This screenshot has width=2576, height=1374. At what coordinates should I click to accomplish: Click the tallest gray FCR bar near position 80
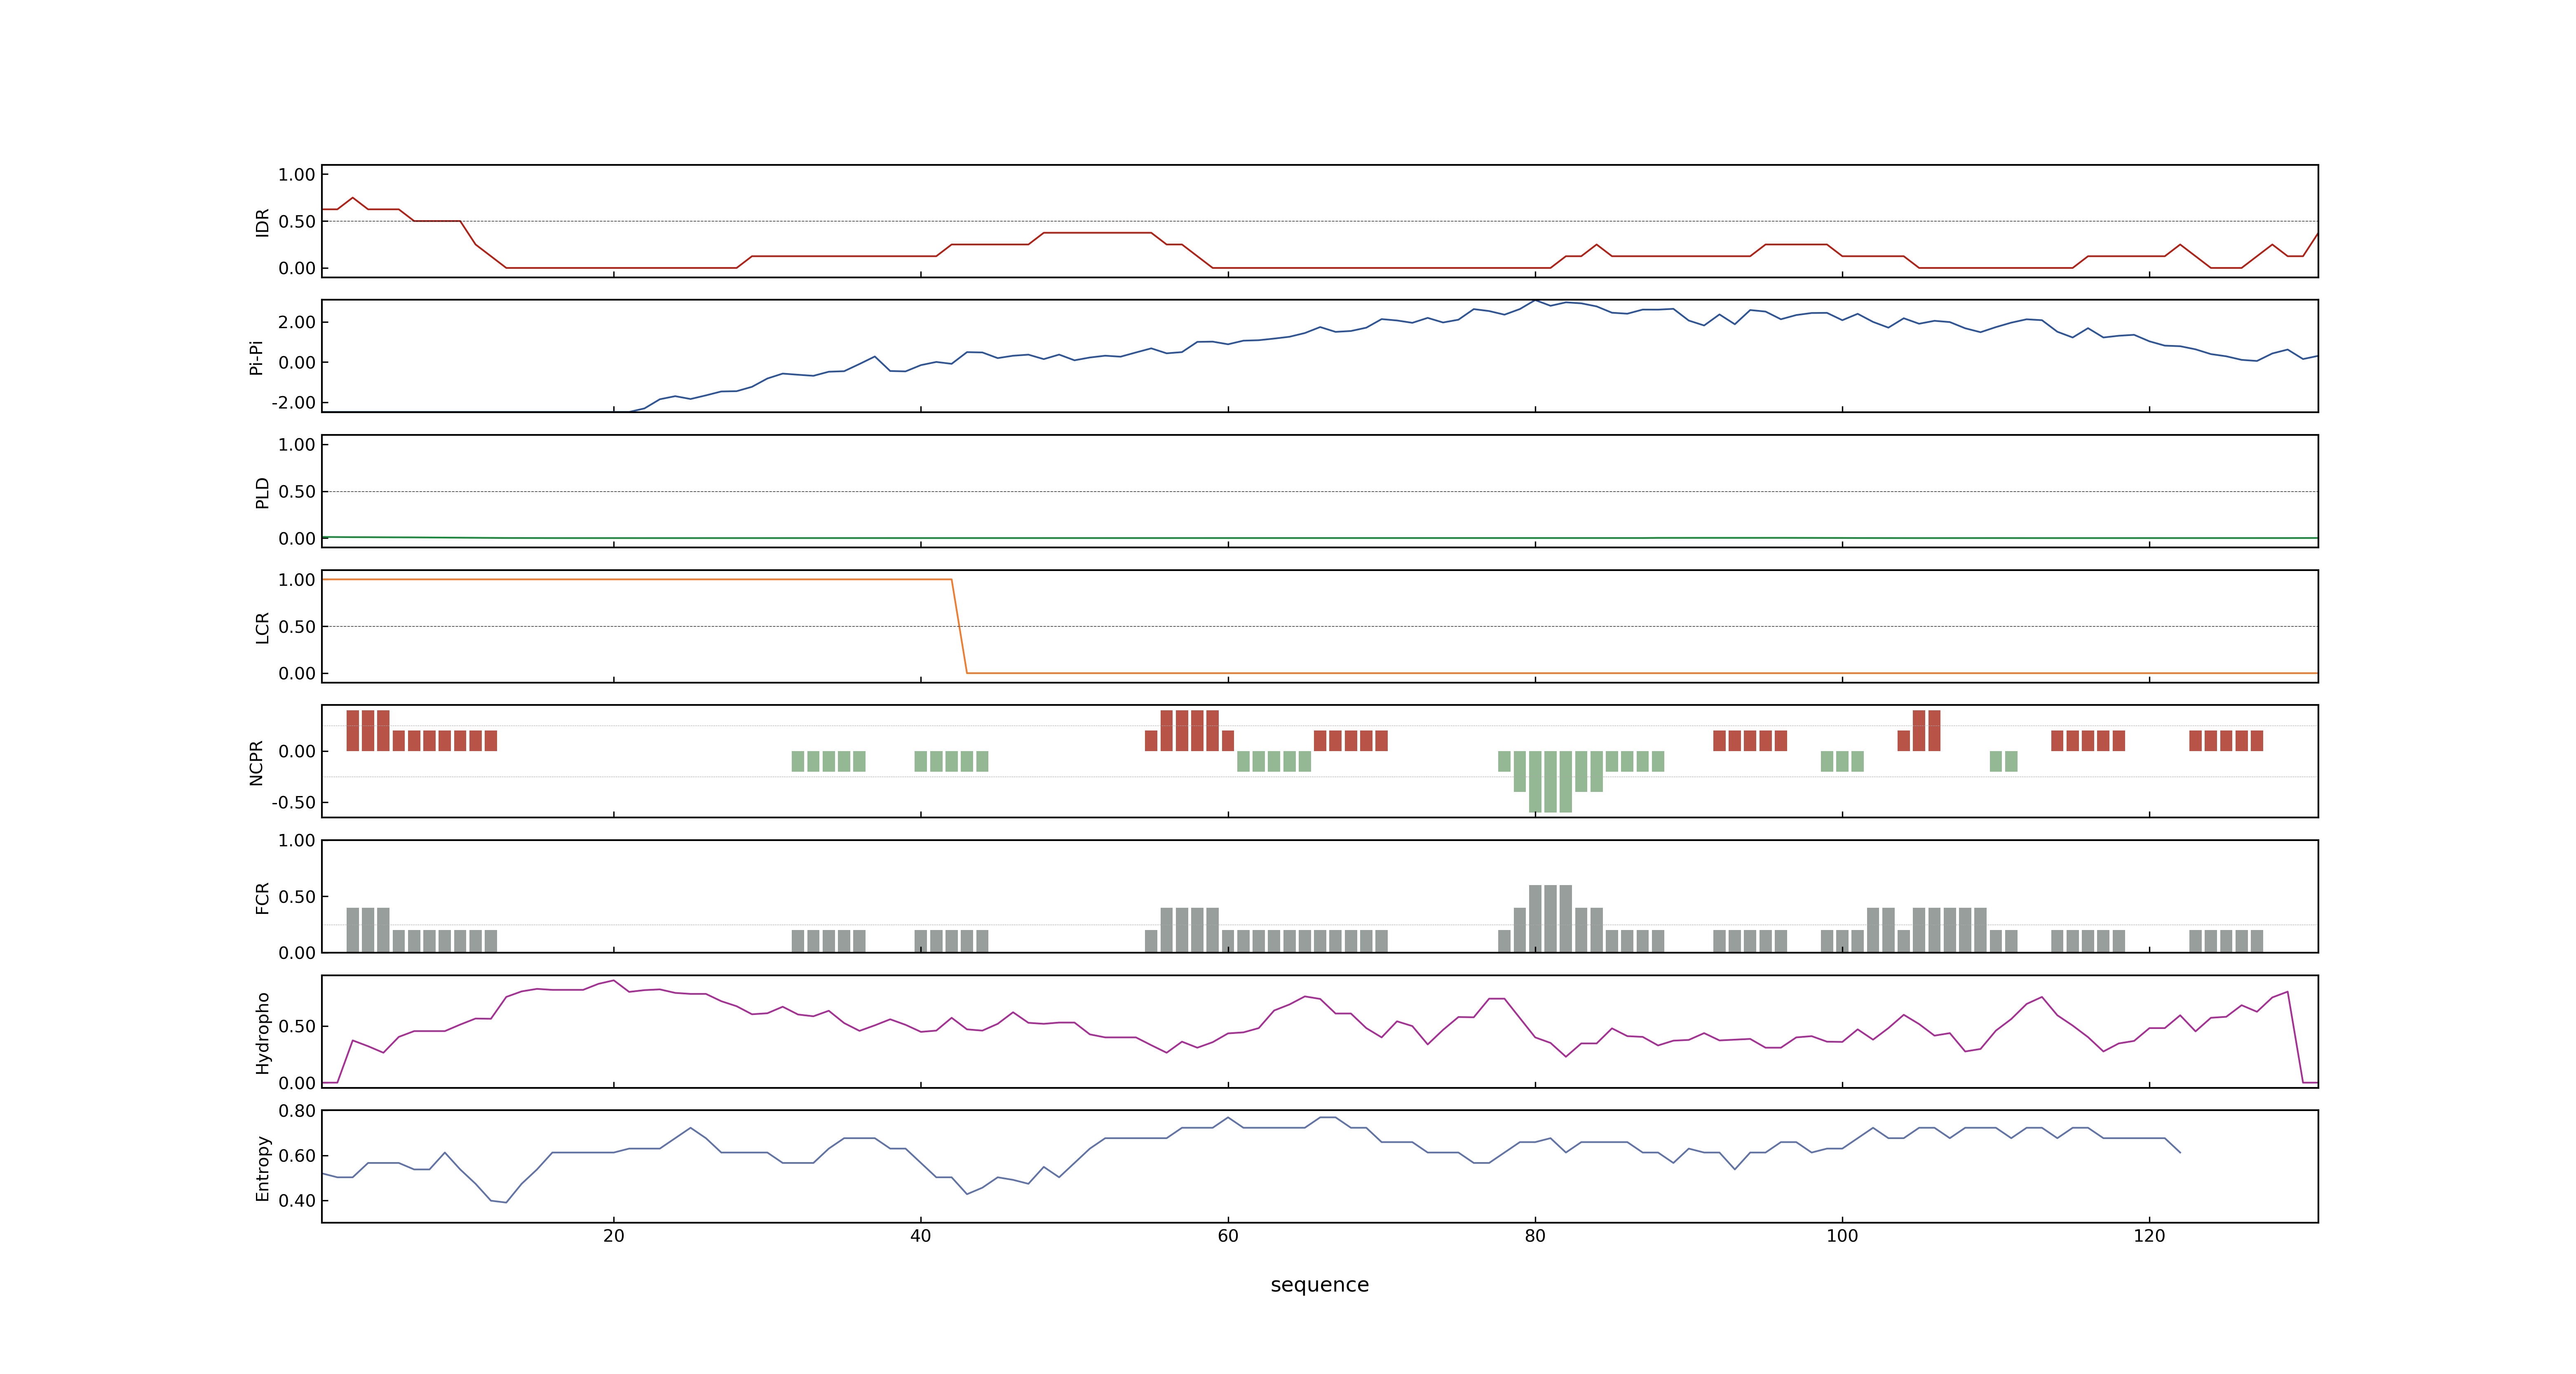pyautogui.click(x=1550, y=919)
